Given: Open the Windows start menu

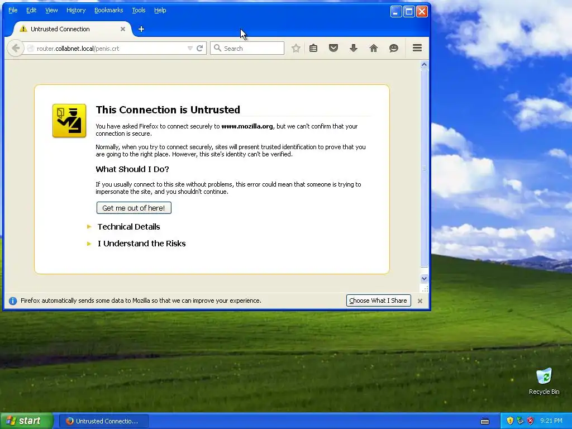Looking at the screenshot, I should tap(26, 421).
